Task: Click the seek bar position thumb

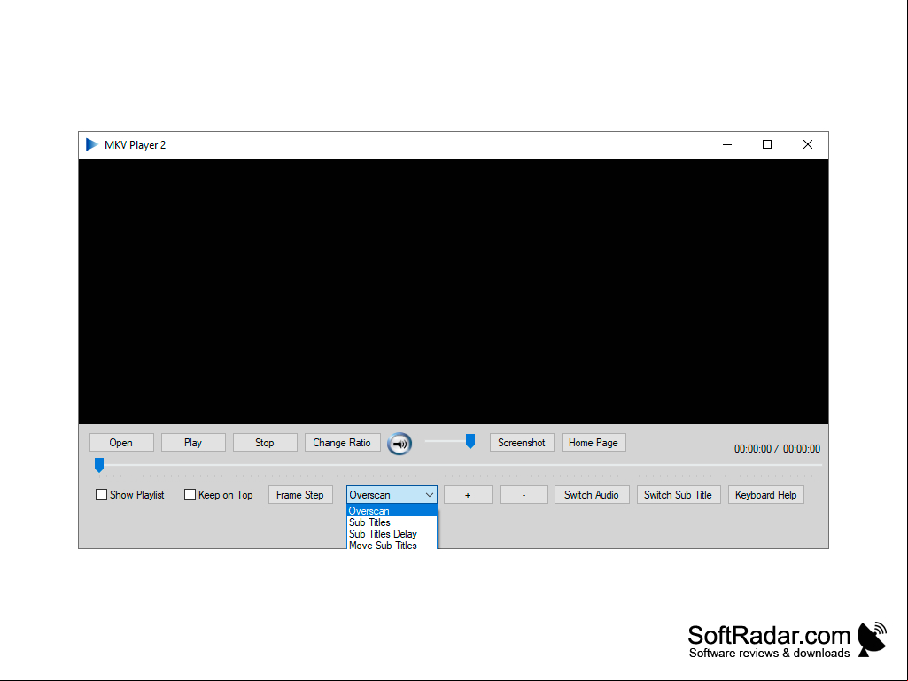Action: 99,464
